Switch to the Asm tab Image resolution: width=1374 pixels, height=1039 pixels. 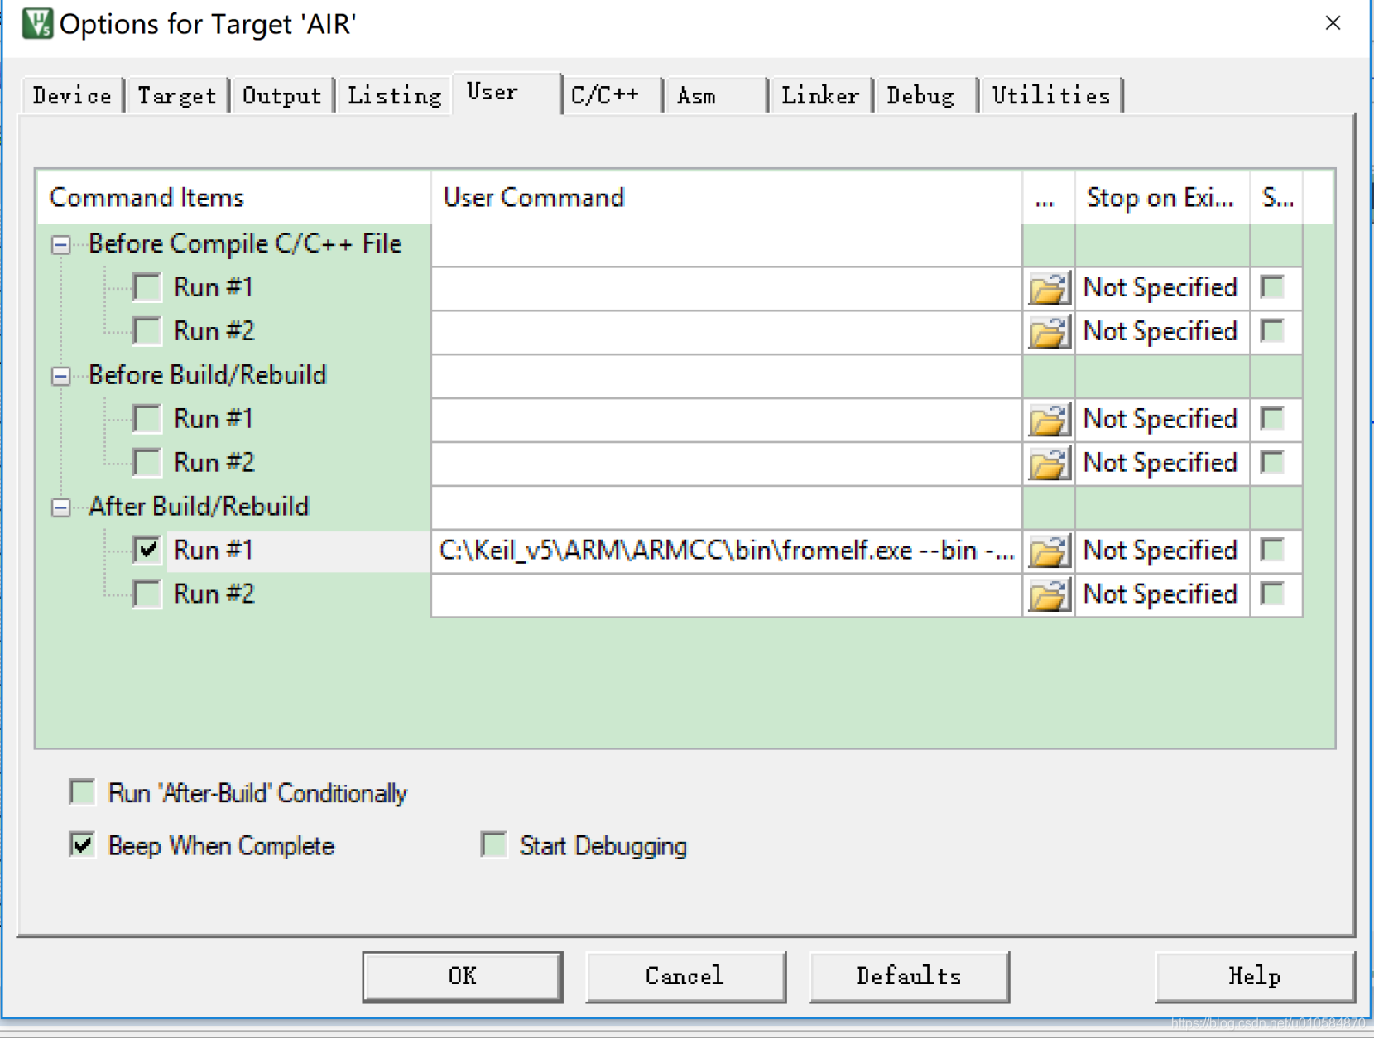pyautogui.click(x=716, y=96)
